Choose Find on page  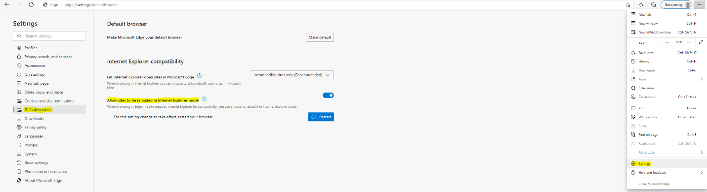point(666,135)
